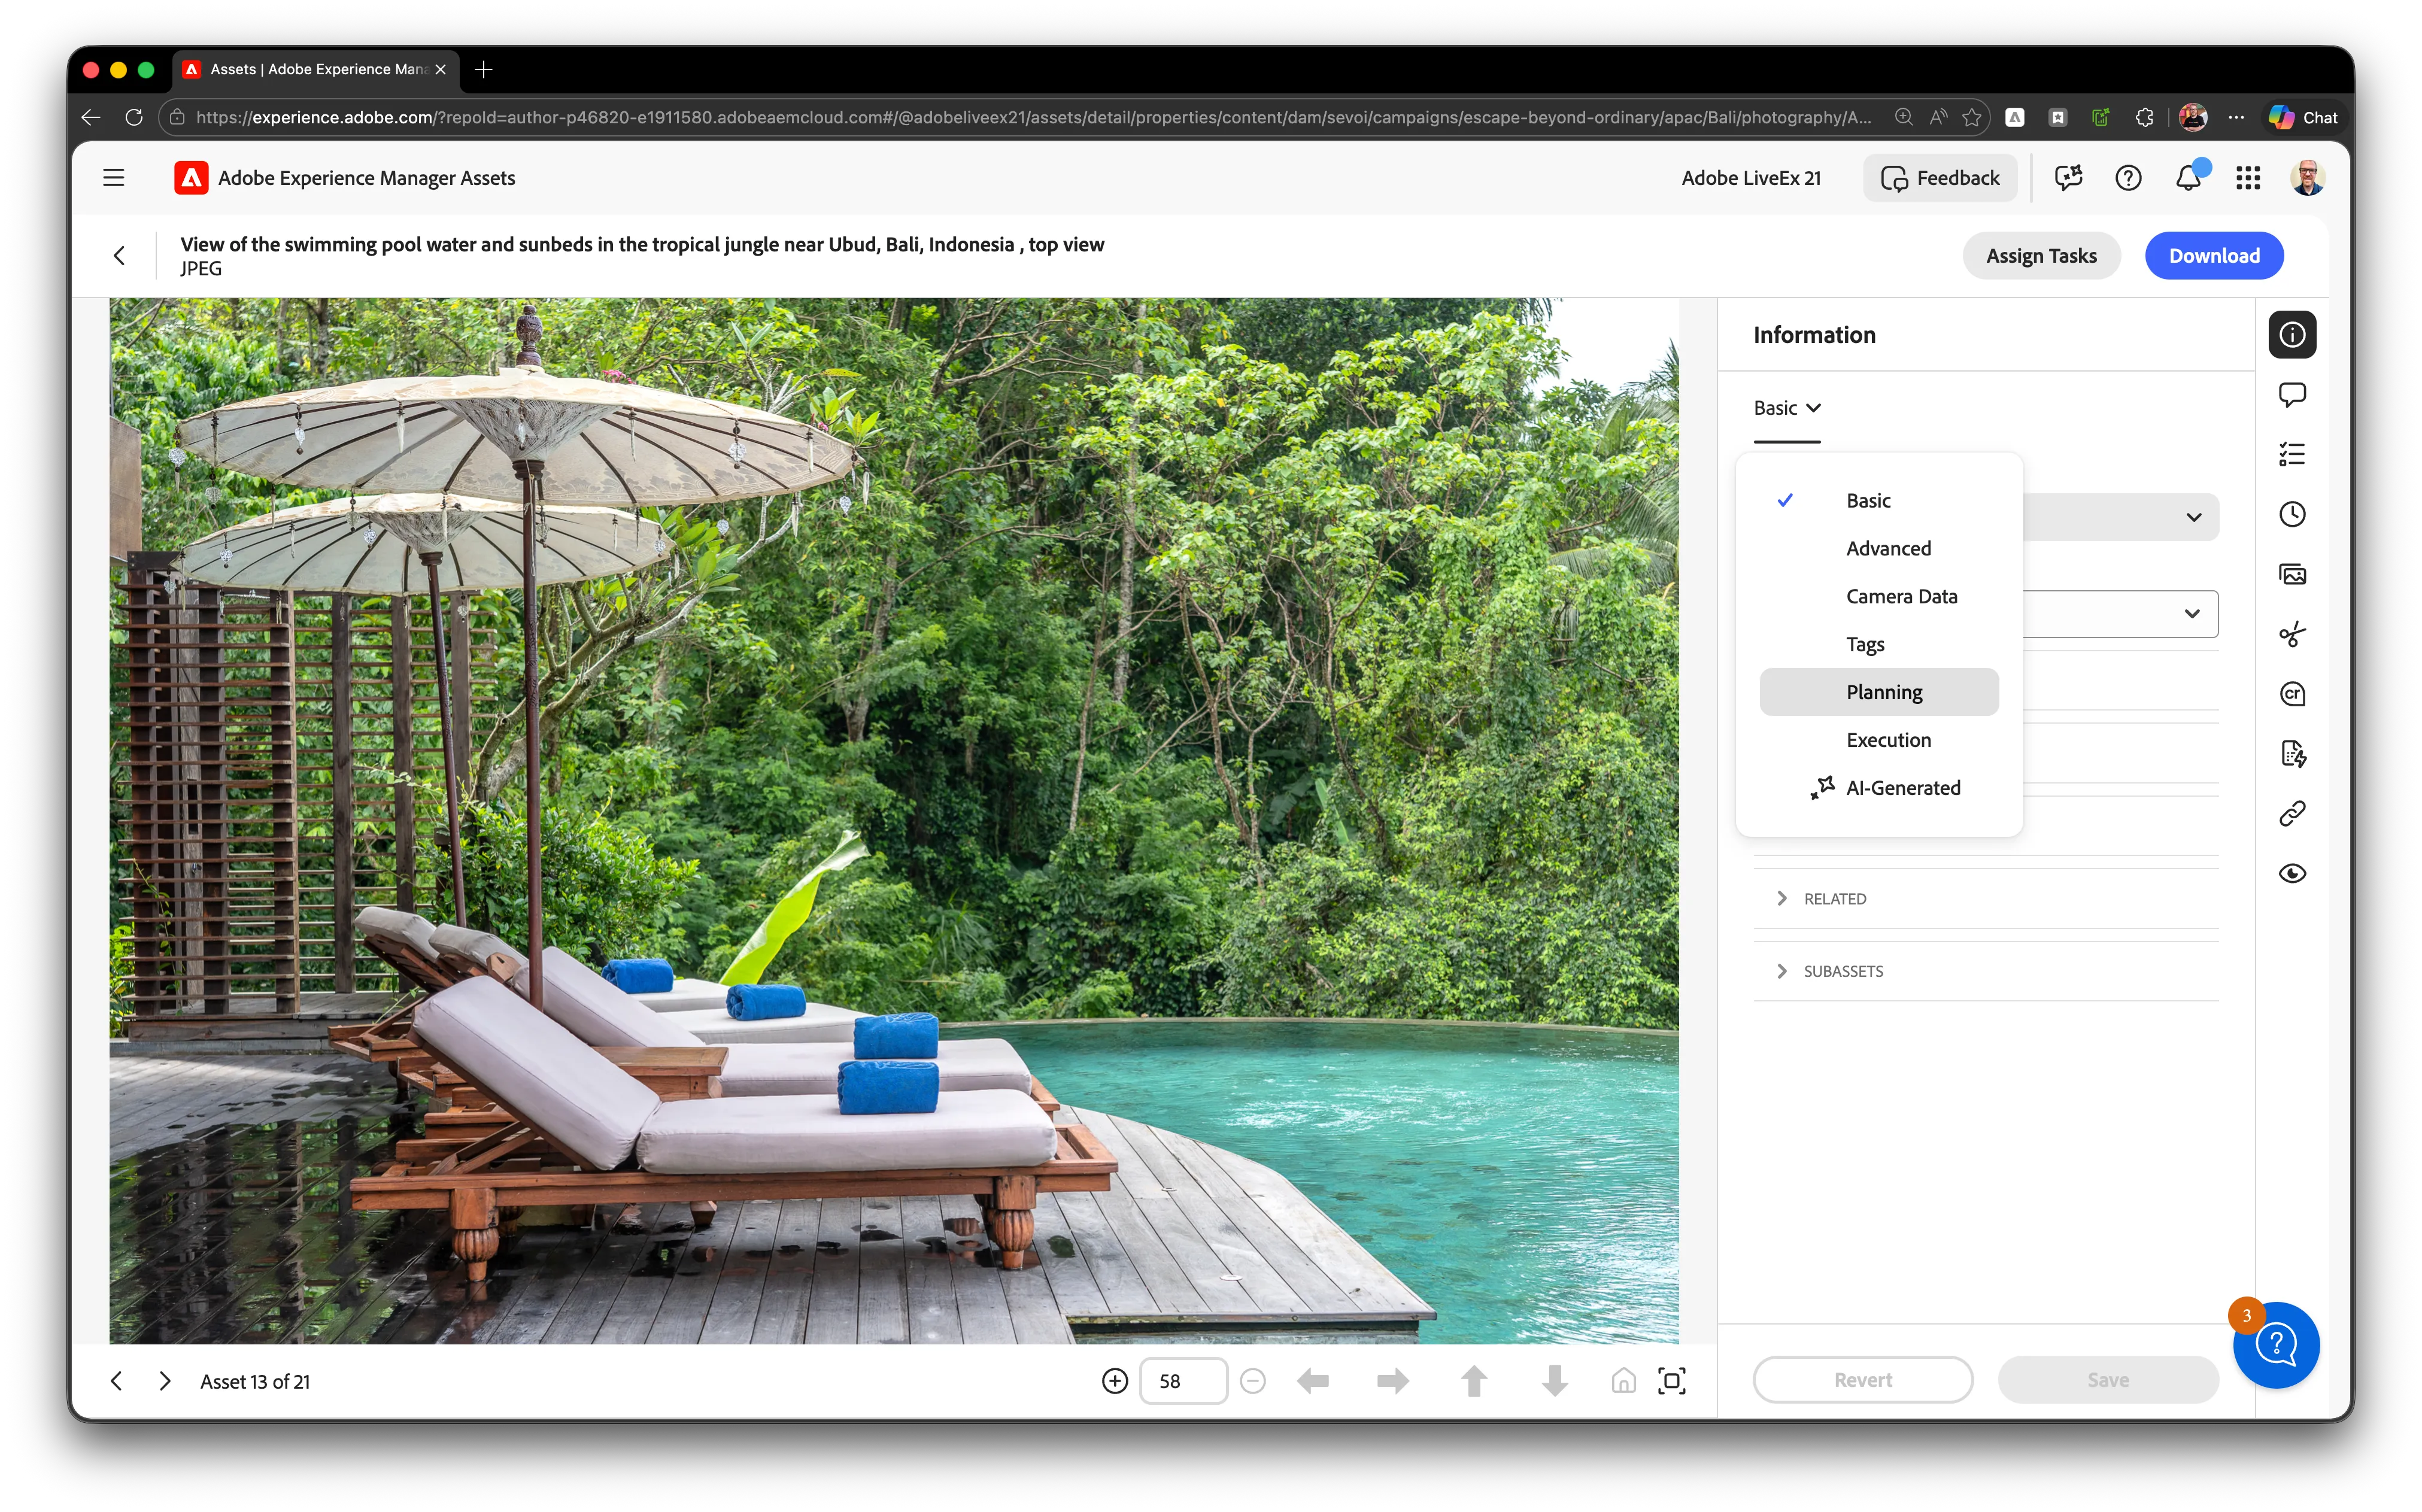Select Advanced from the metadata menu
Image resolution: width=2422 pixels, height=1512 pixels.
(1879, 548)
